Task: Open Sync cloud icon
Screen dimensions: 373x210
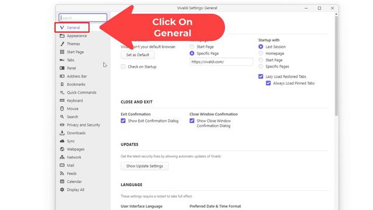Action: 62,141
